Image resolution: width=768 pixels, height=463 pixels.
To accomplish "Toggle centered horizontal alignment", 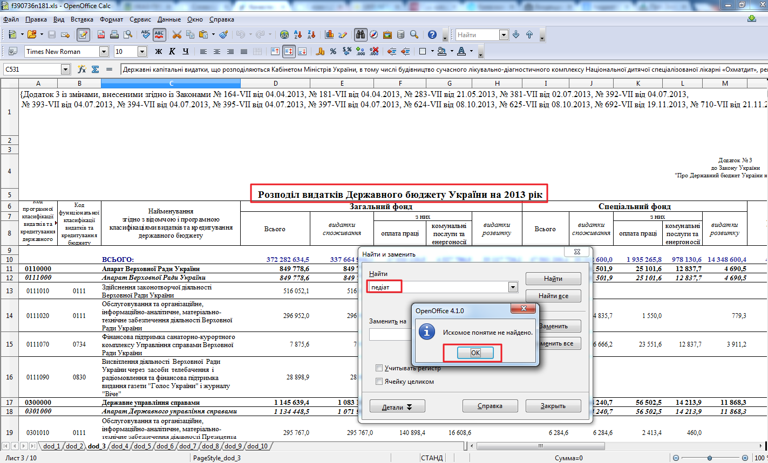I will tap(217, 51).
